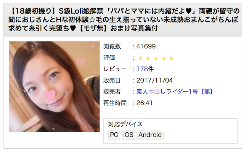Open the 178件 reviews link
The height and width of the screenshot is (151, 244).
pos(145,69)
